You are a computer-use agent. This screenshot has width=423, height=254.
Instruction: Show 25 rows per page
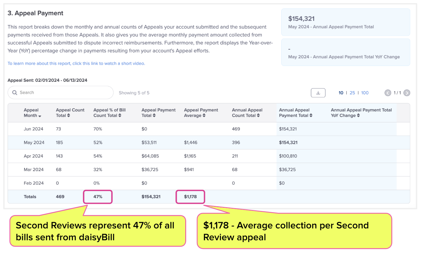click(x=352, y=93)
